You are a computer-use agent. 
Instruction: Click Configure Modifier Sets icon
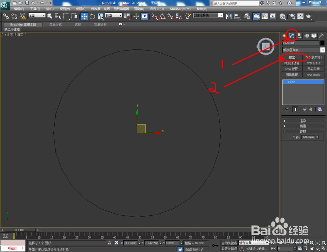(319, 109)
